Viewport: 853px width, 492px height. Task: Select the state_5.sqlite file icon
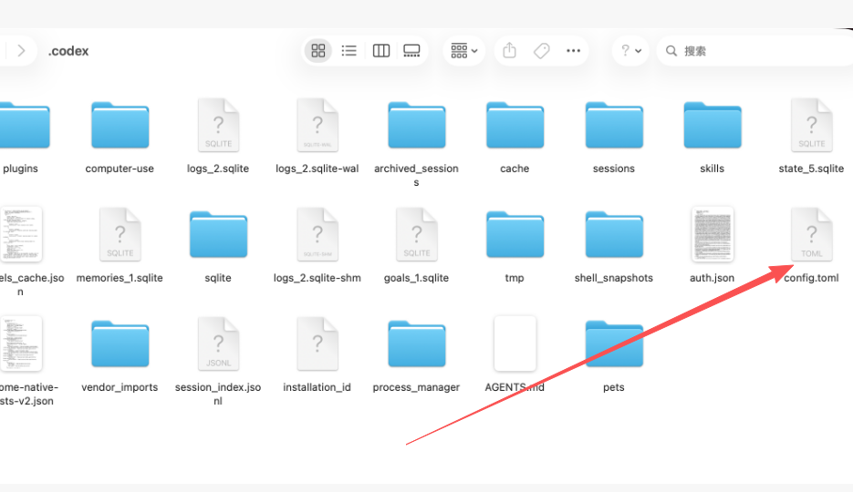(811, 126)
